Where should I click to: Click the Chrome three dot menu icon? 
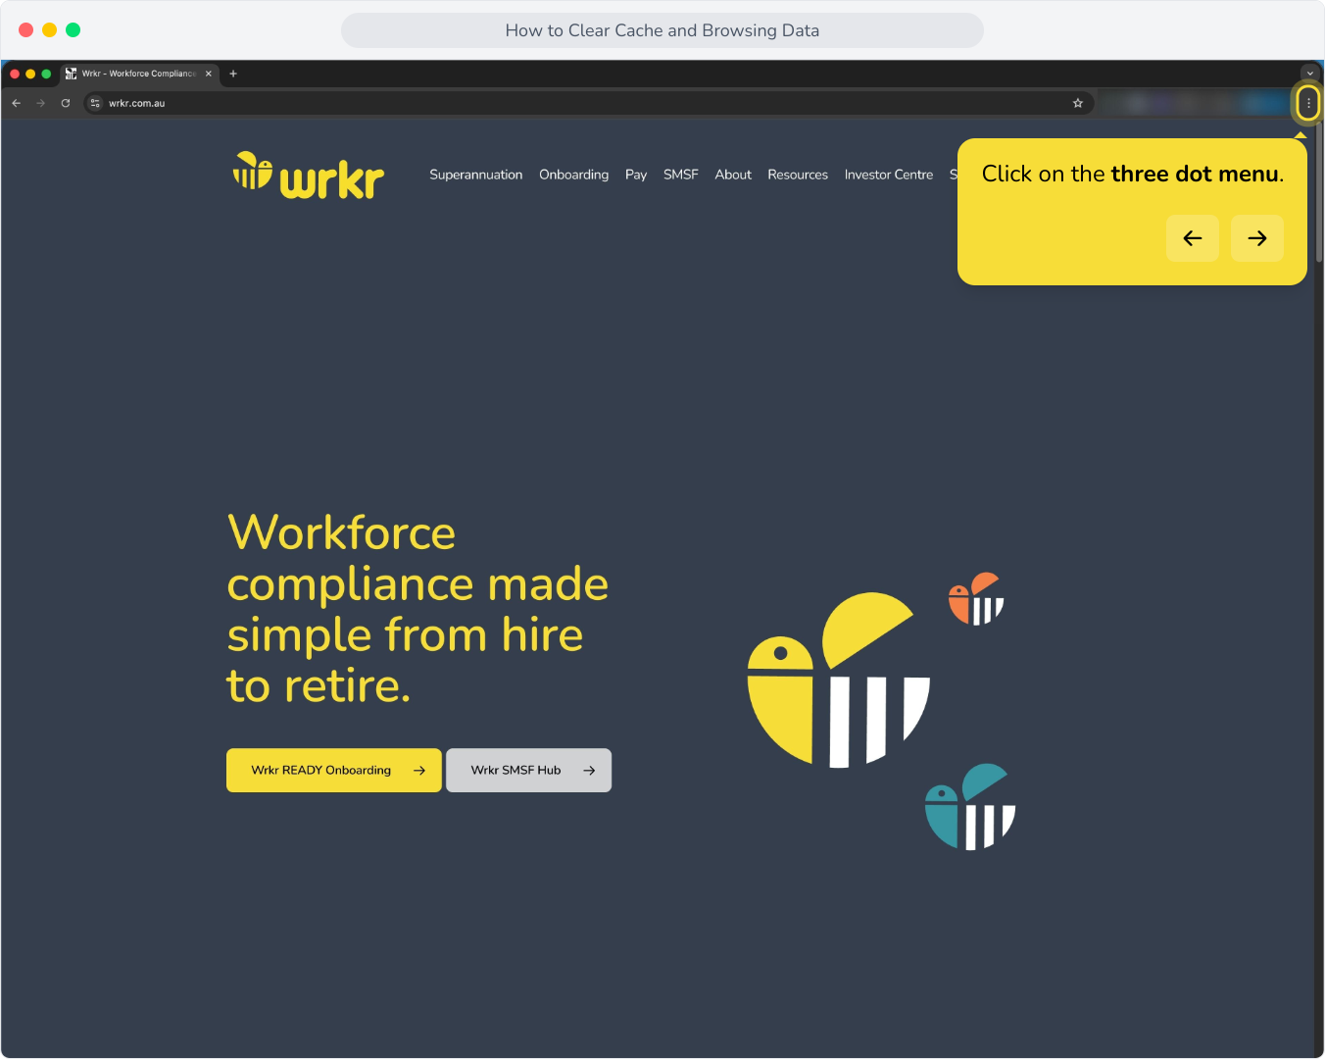[1308, 103]
